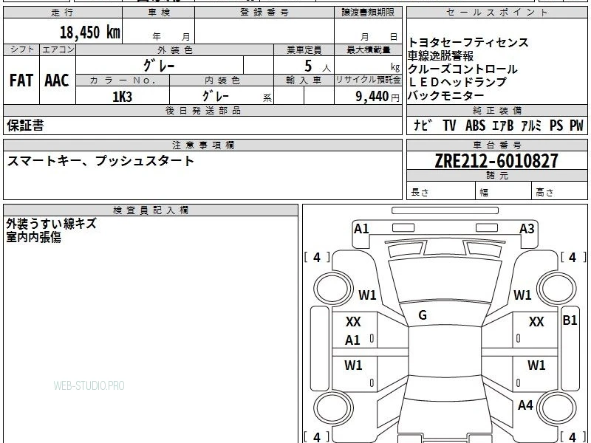
Task: Click the 諸元 header
Action: click(x=496, y=175)
